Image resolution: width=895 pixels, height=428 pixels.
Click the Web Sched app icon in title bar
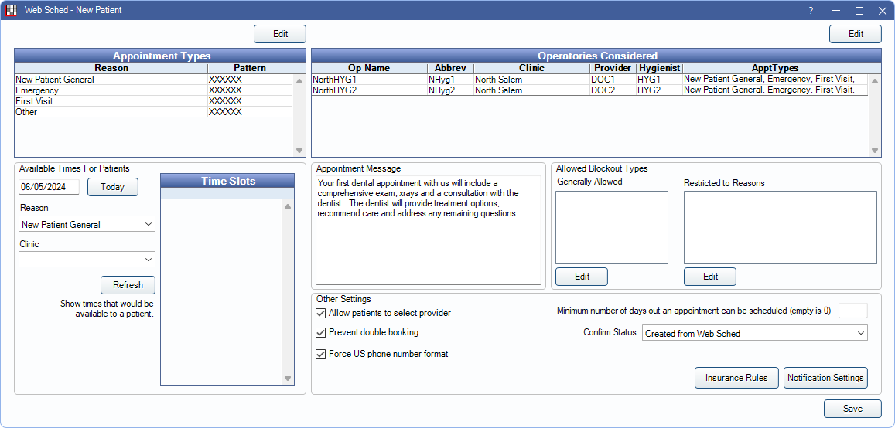pyautogui.click(x=12, y=11)
